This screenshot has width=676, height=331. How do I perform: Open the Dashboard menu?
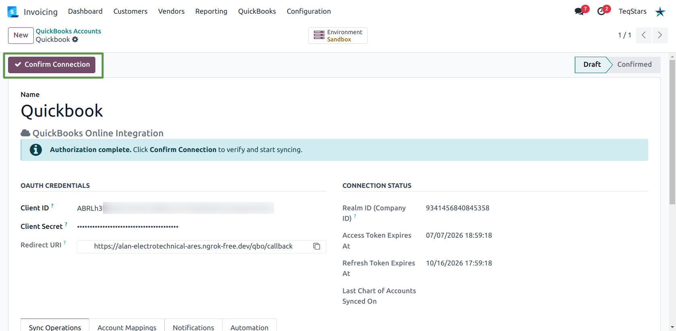click(x=85, y=11)
